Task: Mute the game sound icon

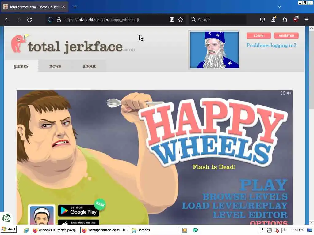Action: pyautogui.click(x=289, y=93)
